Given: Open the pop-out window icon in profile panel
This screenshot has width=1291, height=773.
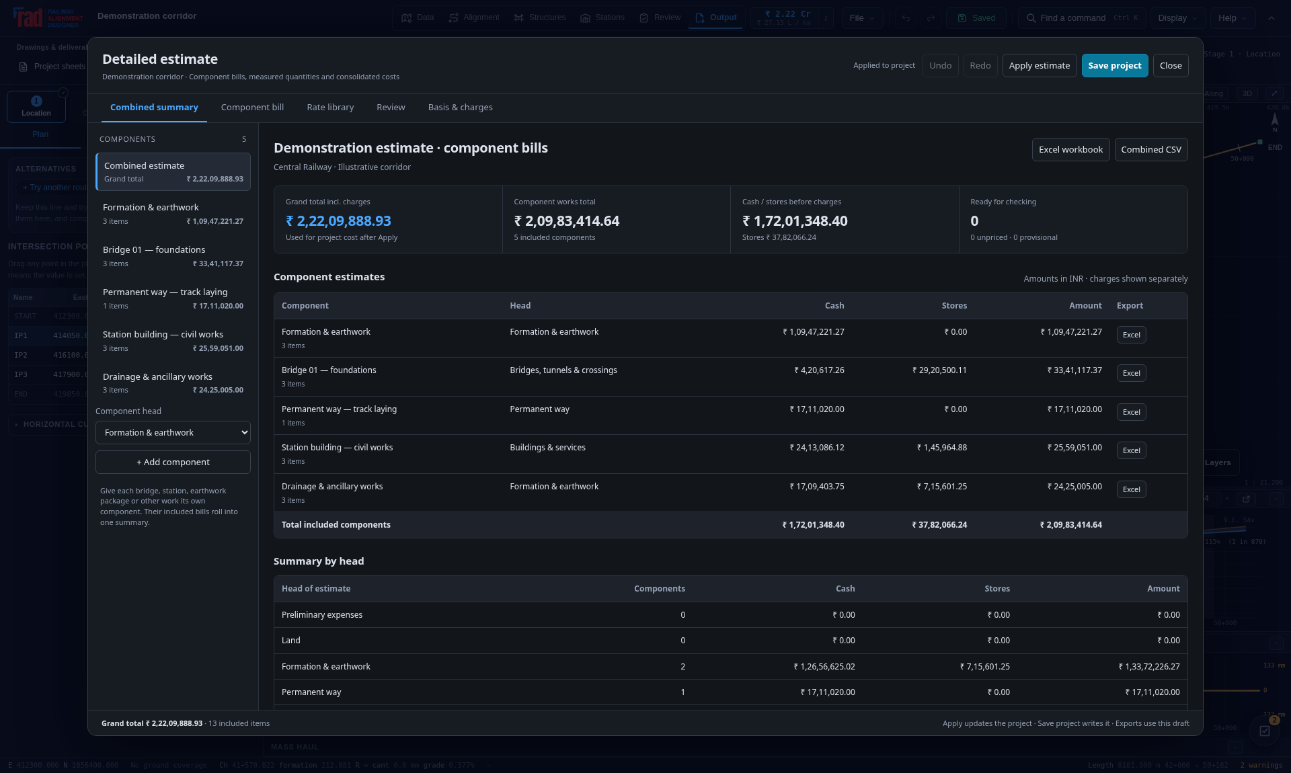Looking at the screenshot, I should [x=1246, y=499].
